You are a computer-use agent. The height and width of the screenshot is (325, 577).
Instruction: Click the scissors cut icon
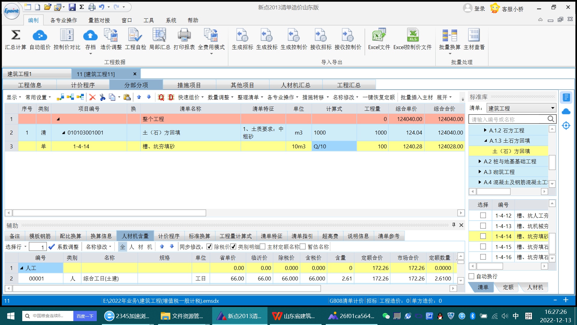(102, 97)
